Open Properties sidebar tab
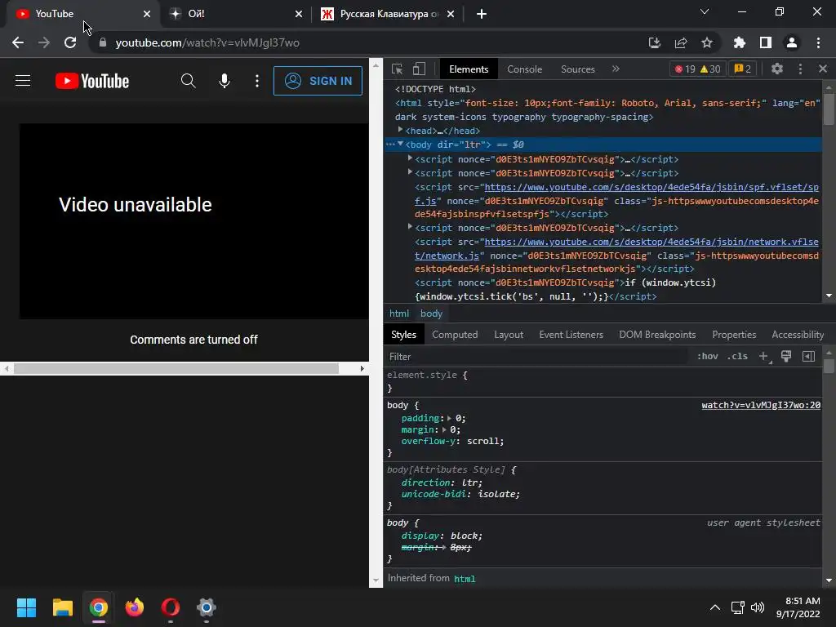The width and height of the screenshot is (836, 627). coord(734,334)
